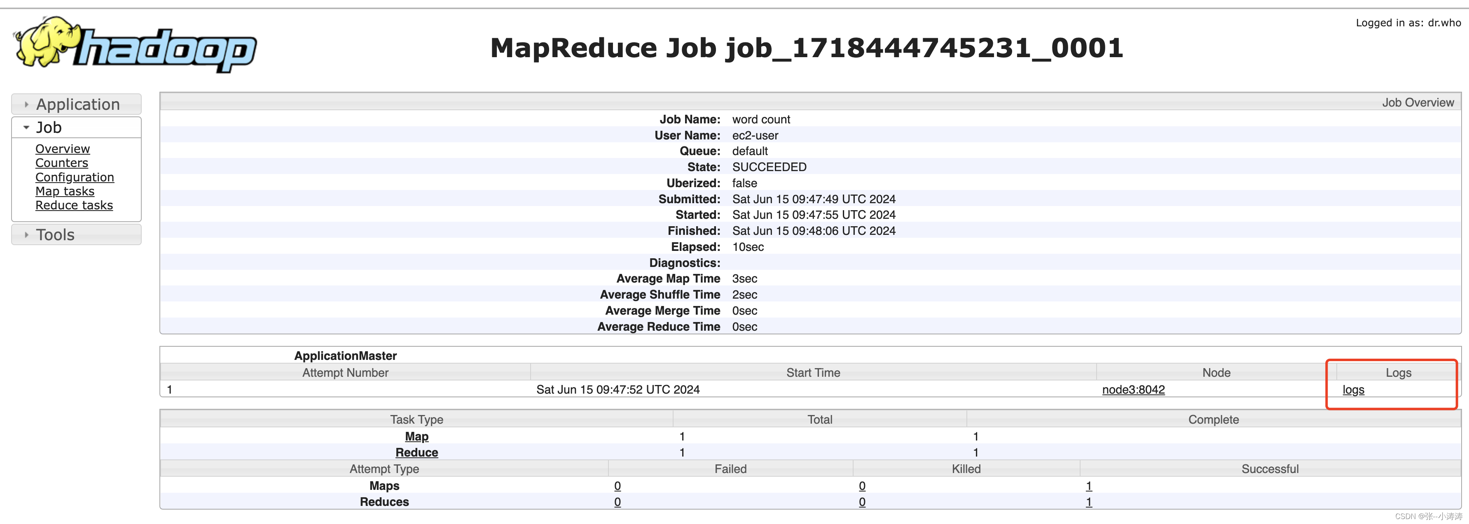Open the Configuration link
The image size is (1469, 524).
pyautogui.click(x=75, y=177)
